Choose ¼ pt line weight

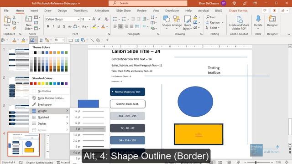click(88, 111)
